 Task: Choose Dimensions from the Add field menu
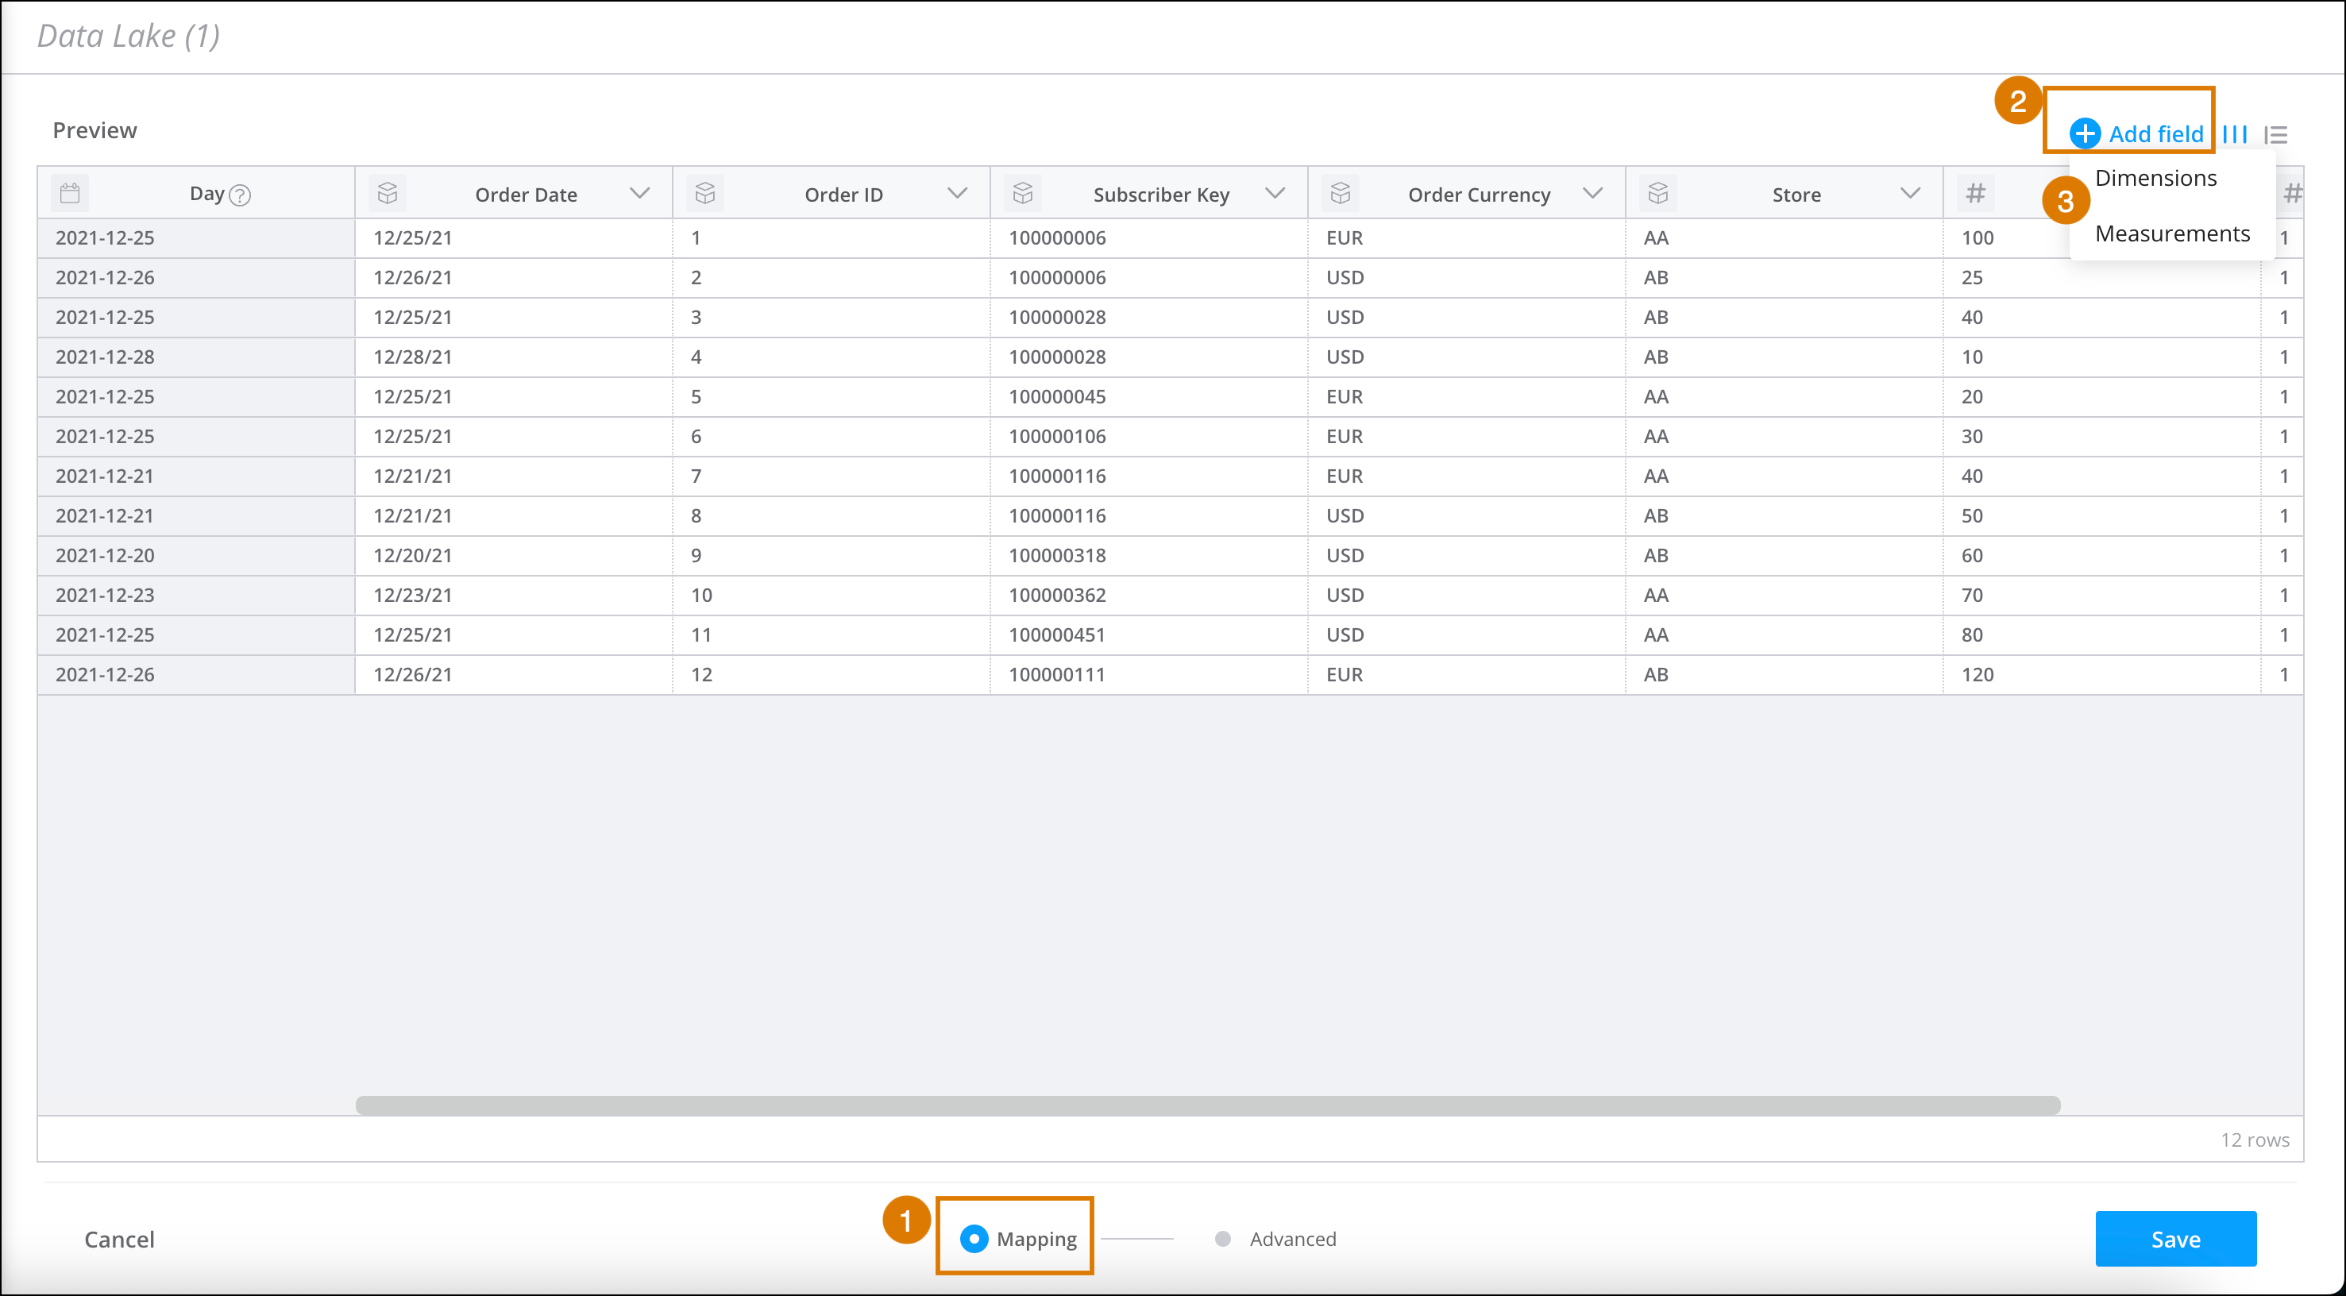pyautogui.click(x=2155, y=178)
